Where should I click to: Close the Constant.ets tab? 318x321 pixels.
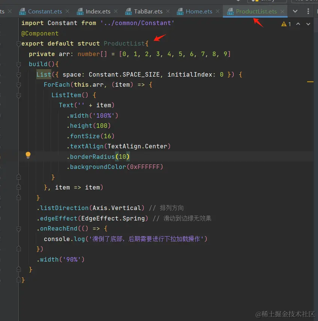click(67, 12)
